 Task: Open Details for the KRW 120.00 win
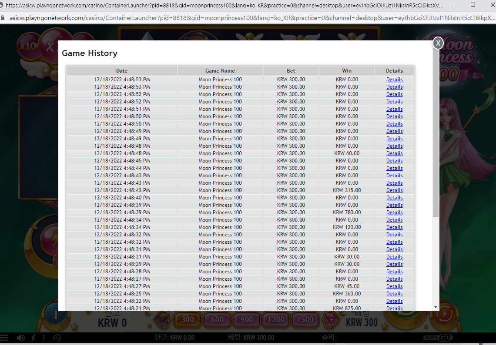394,227
